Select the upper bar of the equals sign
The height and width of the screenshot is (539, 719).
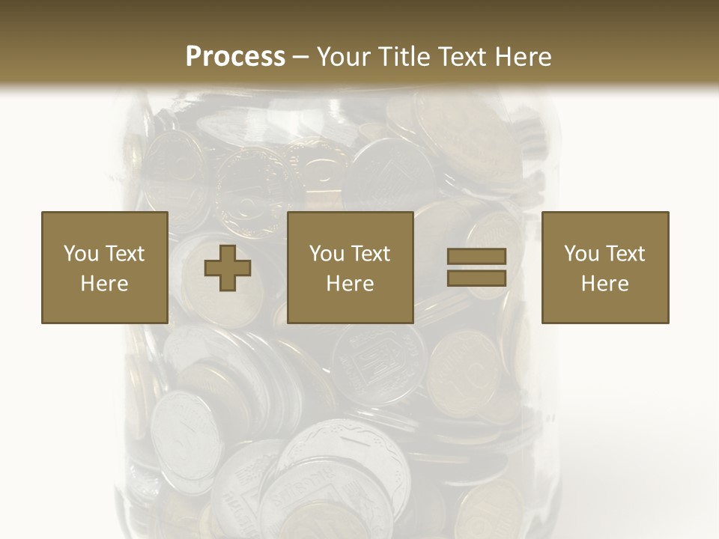click(476, 257)
